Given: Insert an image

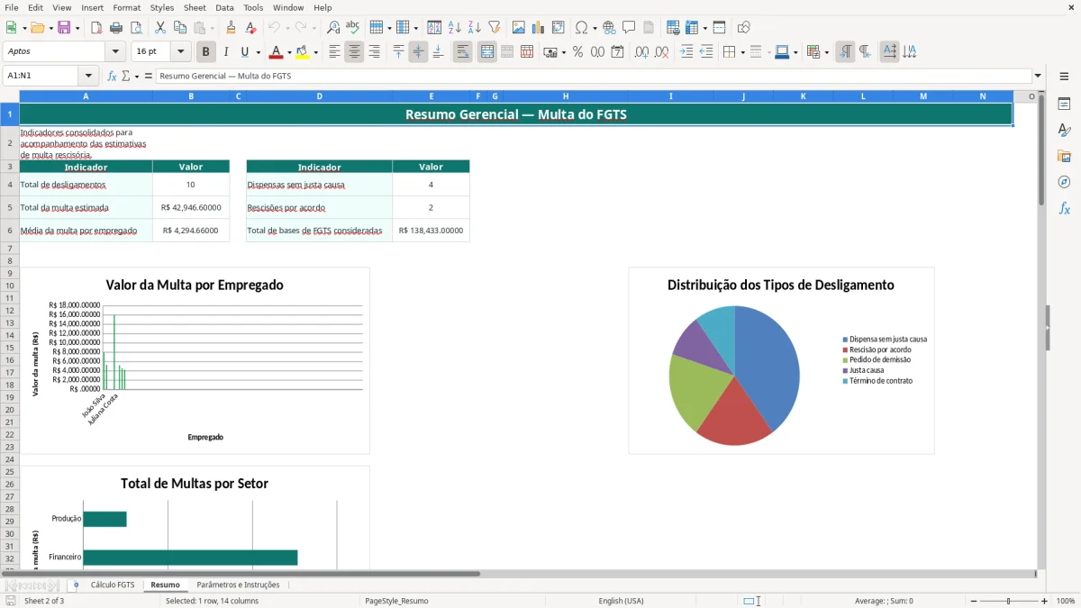Looking at the screenshot, I should (519, 28).
